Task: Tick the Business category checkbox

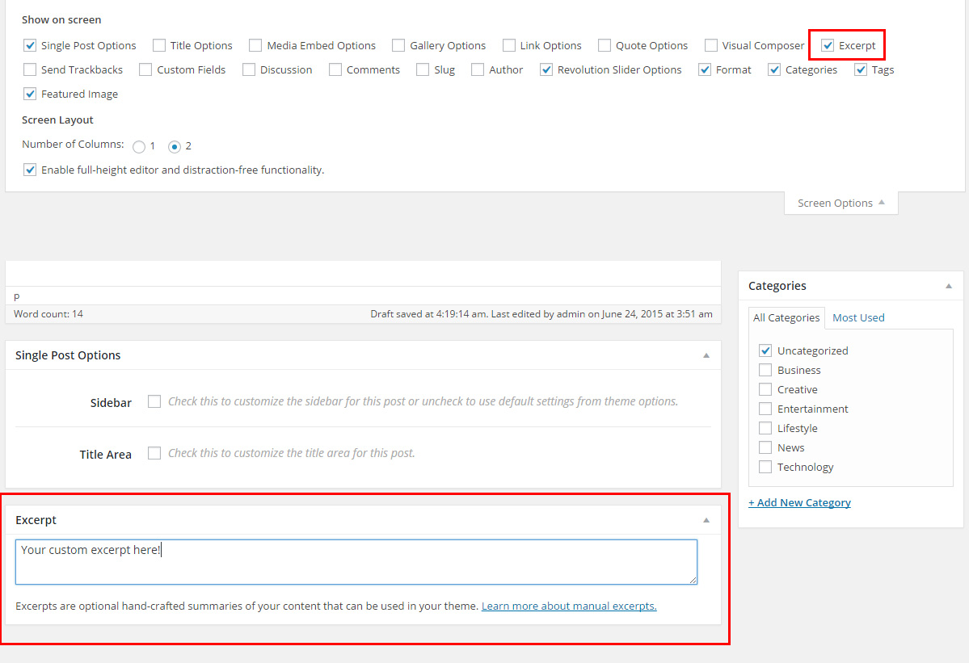Action: click(x=765, y=371)
